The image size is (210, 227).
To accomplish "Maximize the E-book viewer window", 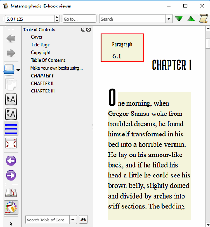I will [x=185, y=6].
